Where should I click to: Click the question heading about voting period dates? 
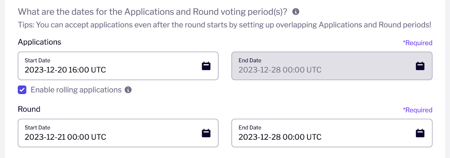tap(153, 12)
